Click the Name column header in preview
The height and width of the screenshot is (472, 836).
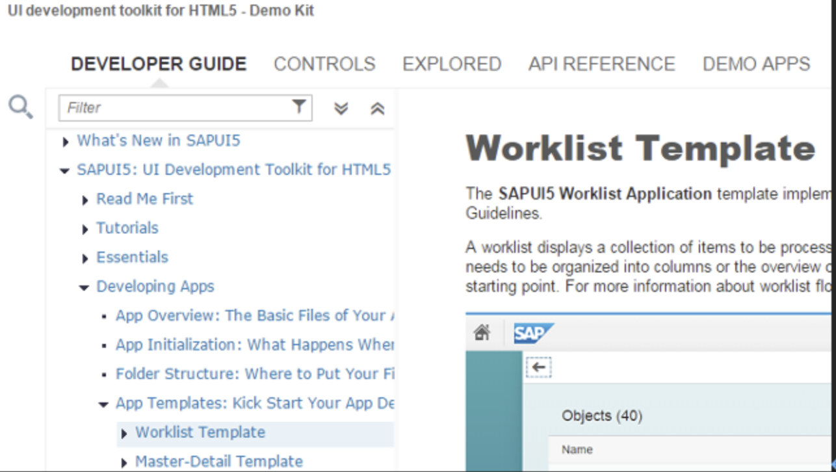click(x=577, y=449)
